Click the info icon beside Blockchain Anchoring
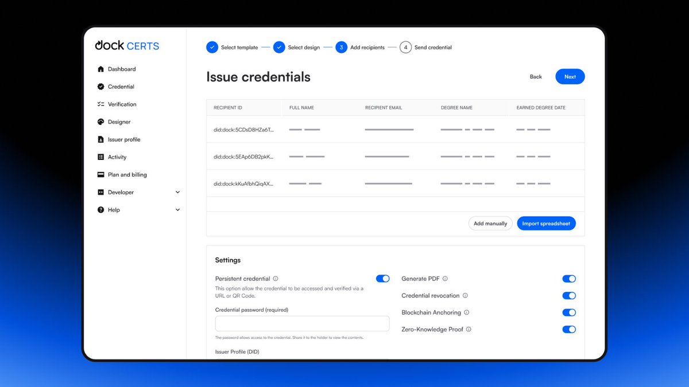Viewport: 689px width, 387px height. [x=466, y=312]
